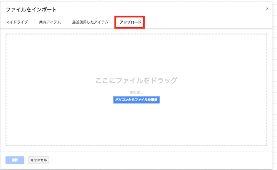277x170 pixels.
Task: Click the bottom dashed border of drop zone
Action: click(x=136, y=146)
